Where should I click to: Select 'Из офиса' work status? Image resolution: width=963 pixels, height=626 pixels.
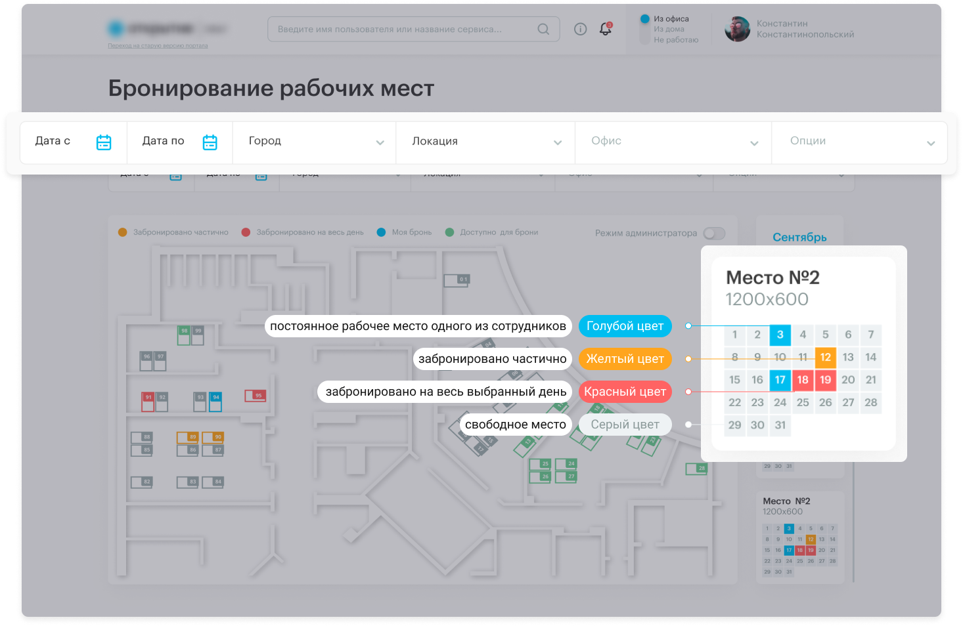(x=671, y=19)
